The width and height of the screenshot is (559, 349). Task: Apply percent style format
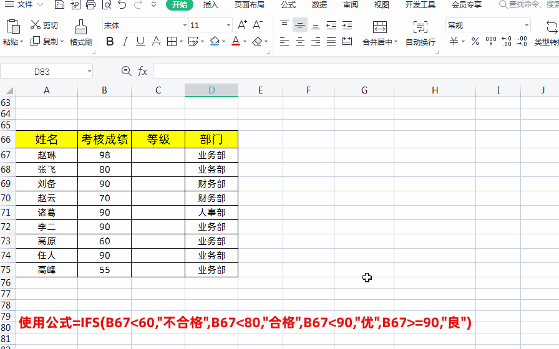[475, 41]
